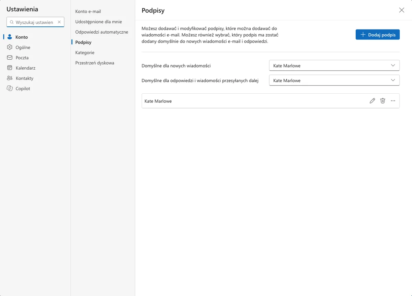Image resolution: width=412 pixels, height=296 pixels.
Task: Close the settings dialog
Action: pos(402,10)
